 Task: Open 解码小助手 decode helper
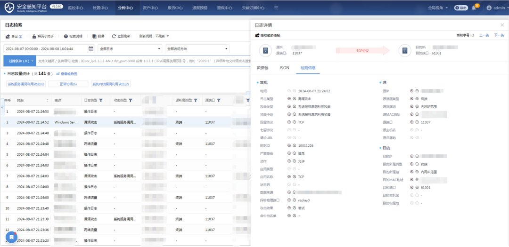tap(43, 36)
